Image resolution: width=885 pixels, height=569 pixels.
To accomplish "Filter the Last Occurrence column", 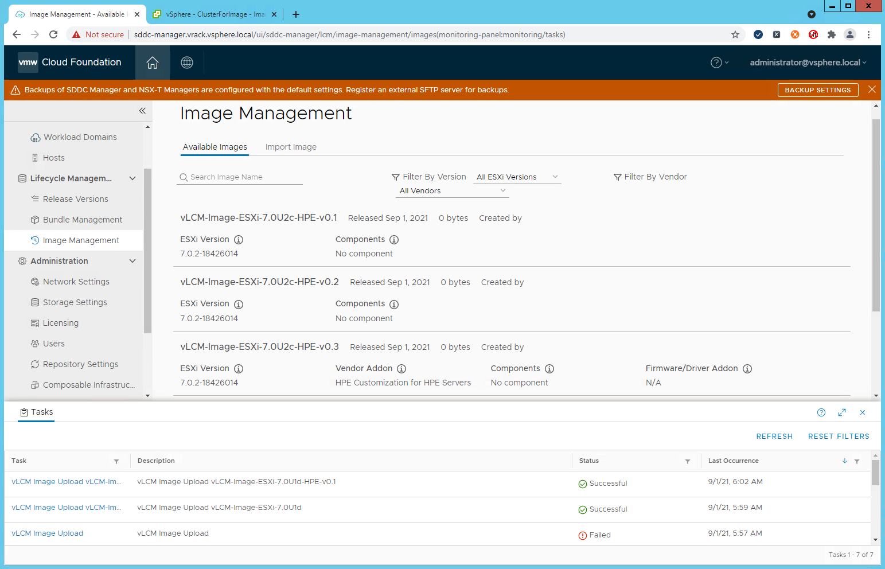I will click(857, 461).
